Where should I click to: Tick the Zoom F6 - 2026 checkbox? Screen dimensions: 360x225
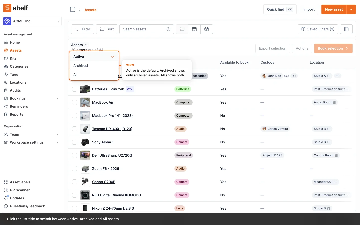click(x=75, y=169)
